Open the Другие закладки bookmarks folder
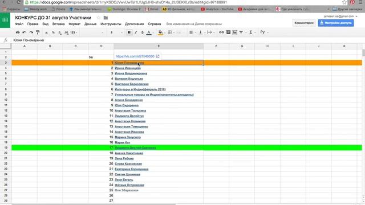 348,9
